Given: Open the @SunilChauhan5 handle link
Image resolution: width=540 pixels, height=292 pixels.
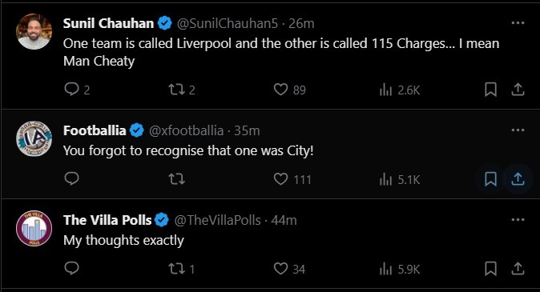Looking at the screenshot, I should tap(228, 23).
